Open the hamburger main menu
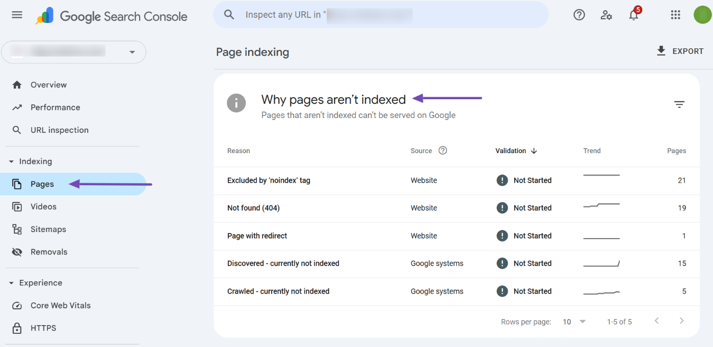This screenshot has height=347, width=713. point(17,15)
